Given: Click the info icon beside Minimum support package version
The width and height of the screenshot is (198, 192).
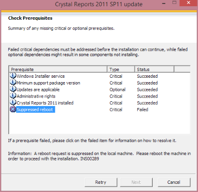Looking at the screenshot, I should (13, 83).
